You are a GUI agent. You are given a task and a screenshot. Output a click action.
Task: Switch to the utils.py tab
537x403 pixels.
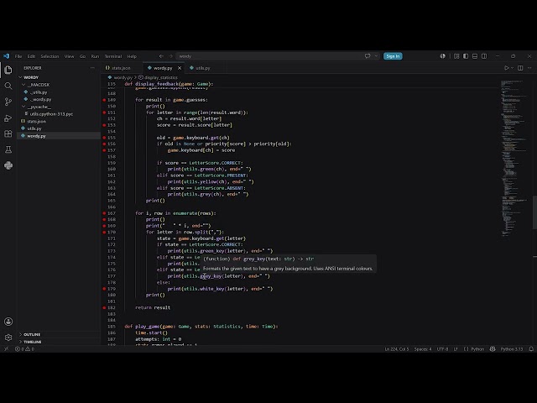[201, 68]
